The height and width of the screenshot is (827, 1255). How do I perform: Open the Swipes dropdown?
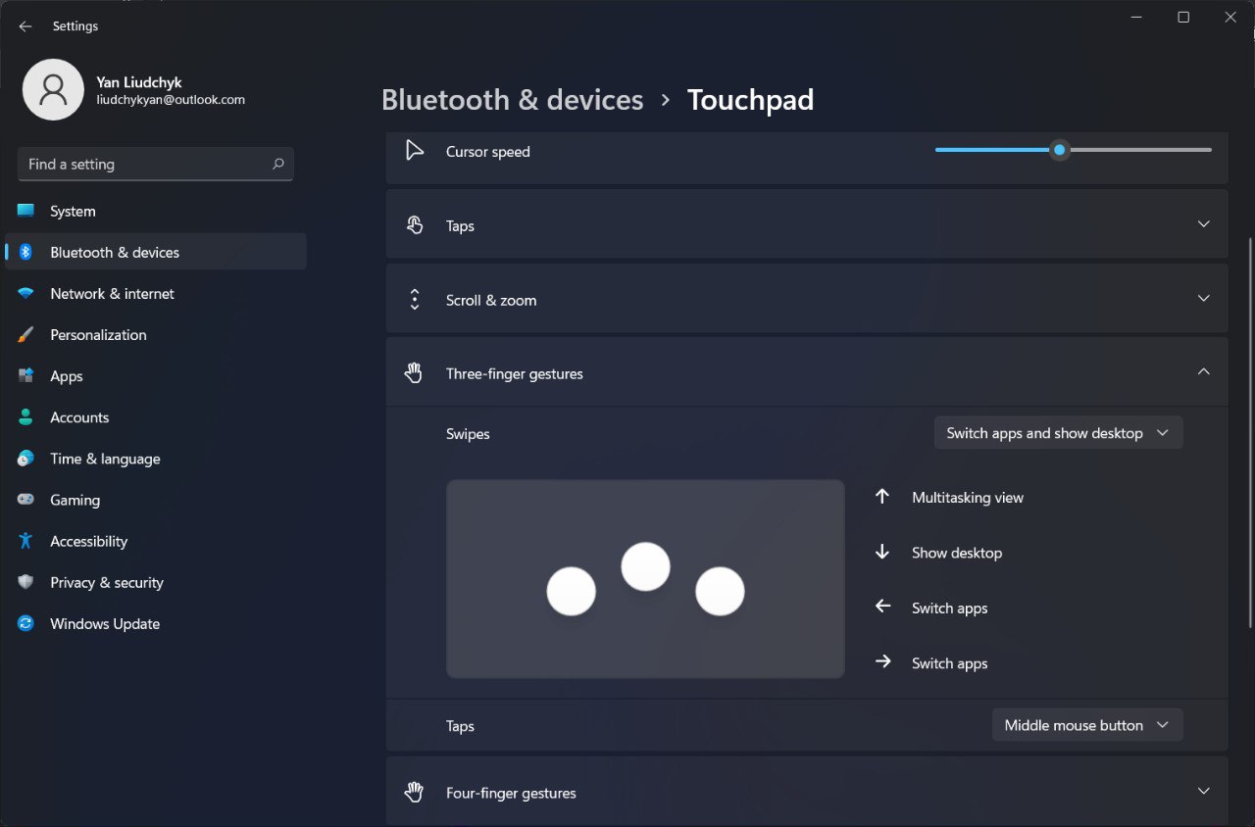point(1058,433)
